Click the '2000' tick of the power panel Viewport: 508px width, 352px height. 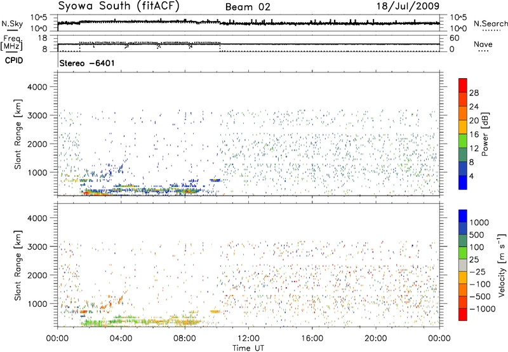pos(37,144)
